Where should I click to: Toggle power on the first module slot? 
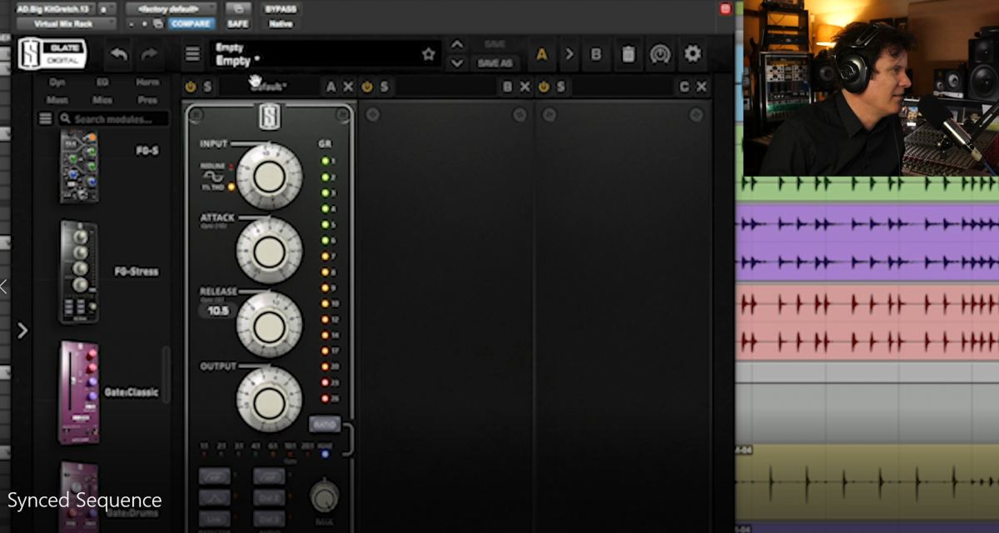190,86
